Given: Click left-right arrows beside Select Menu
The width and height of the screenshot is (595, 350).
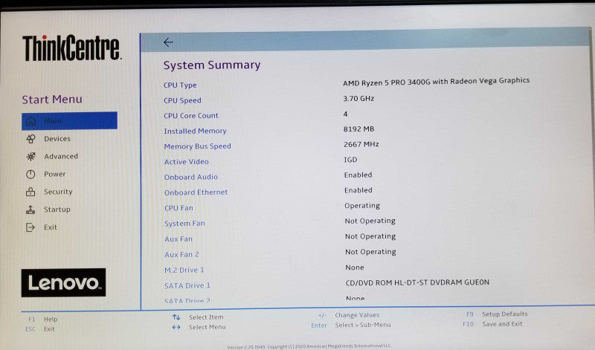Looking at the screenshot, I should tap(176, 327).
